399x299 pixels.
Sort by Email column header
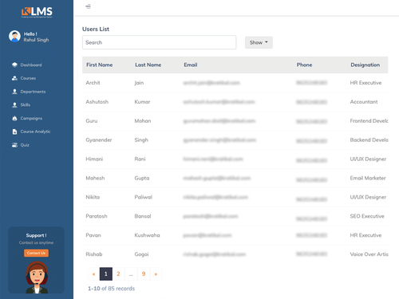(191, 65)
